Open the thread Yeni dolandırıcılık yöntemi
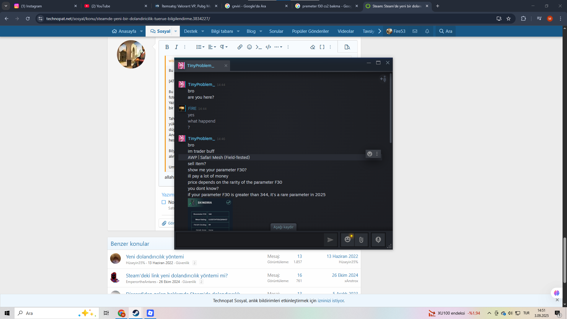This screenshot has width=567, height=319. coord(155,257)
